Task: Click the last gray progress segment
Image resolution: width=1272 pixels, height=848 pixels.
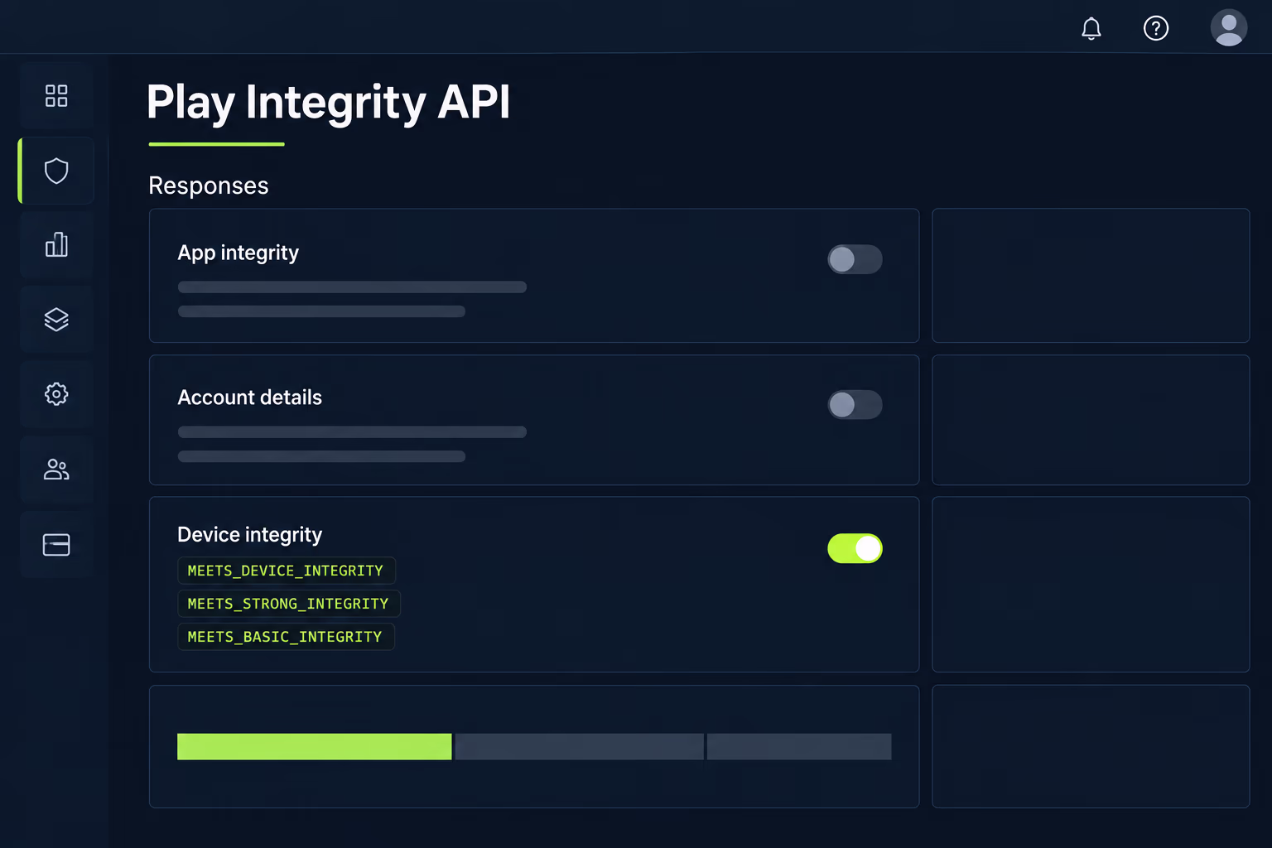Action: [799, 746]
